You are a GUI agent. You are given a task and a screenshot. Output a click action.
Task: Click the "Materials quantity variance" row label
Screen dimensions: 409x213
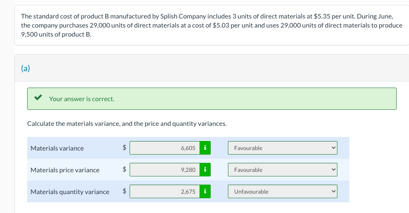tap(70, 192)
